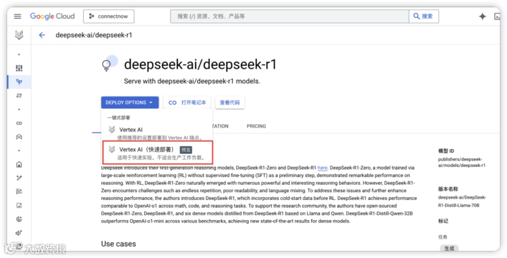Open the connectnow project selector

click(108, 16)
